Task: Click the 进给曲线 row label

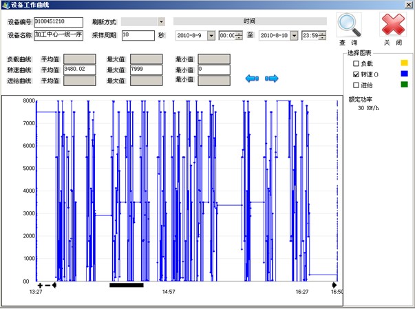Action: [x=19, y=81]
